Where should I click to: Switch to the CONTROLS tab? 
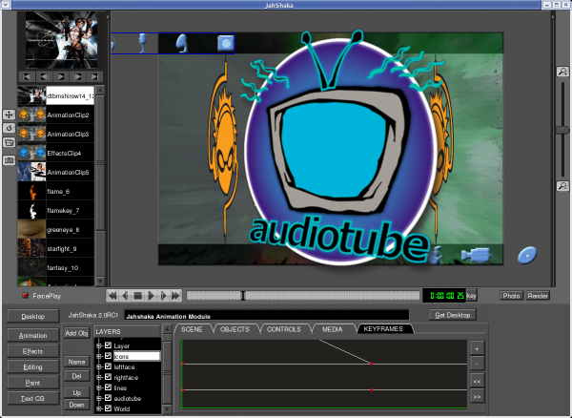tap(284, 329)
